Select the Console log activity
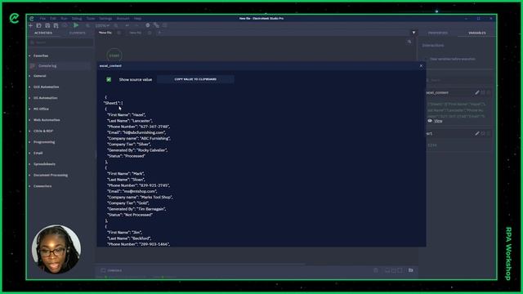 (x=60, y=66)
